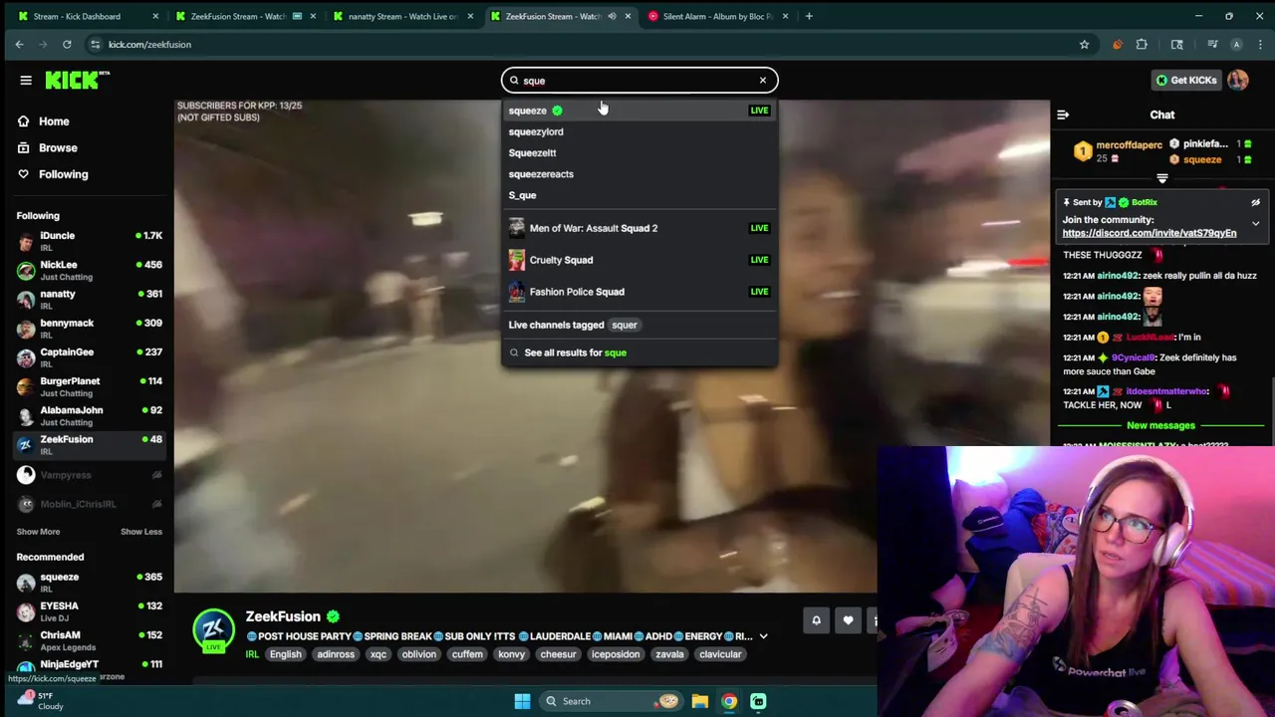Expand following list with Show More
1275x717 pixels.
coord(38,532)
